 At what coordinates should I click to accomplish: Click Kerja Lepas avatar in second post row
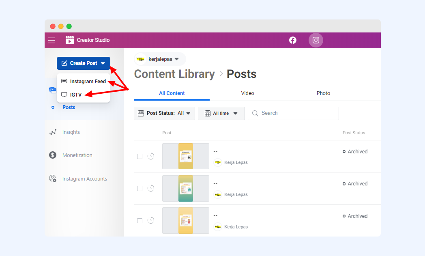[x=218, y=194]
